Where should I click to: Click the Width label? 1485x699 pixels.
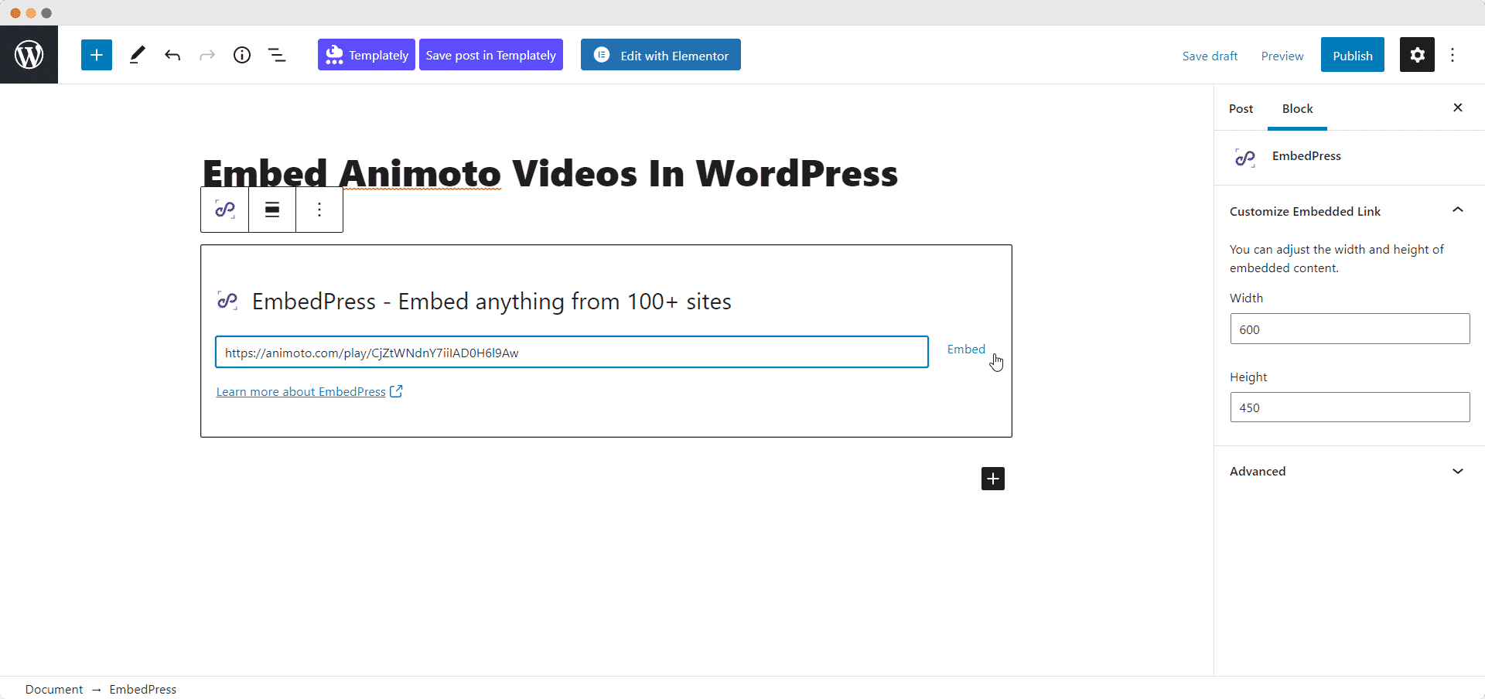[1246, 298]
